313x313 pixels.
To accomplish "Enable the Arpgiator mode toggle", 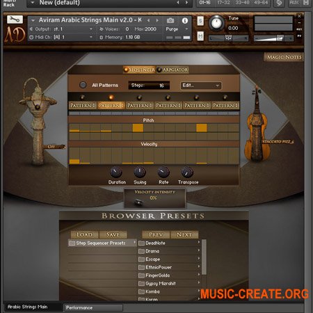I will [x=172, y=70].
